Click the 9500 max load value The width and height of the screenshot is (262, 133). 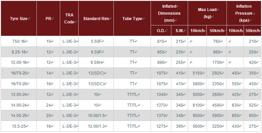tap(197, 116)
